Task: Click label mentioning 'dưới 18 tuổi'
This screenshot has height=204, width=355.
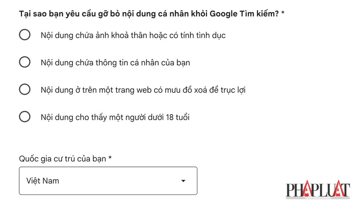Action: pos(115,117)
